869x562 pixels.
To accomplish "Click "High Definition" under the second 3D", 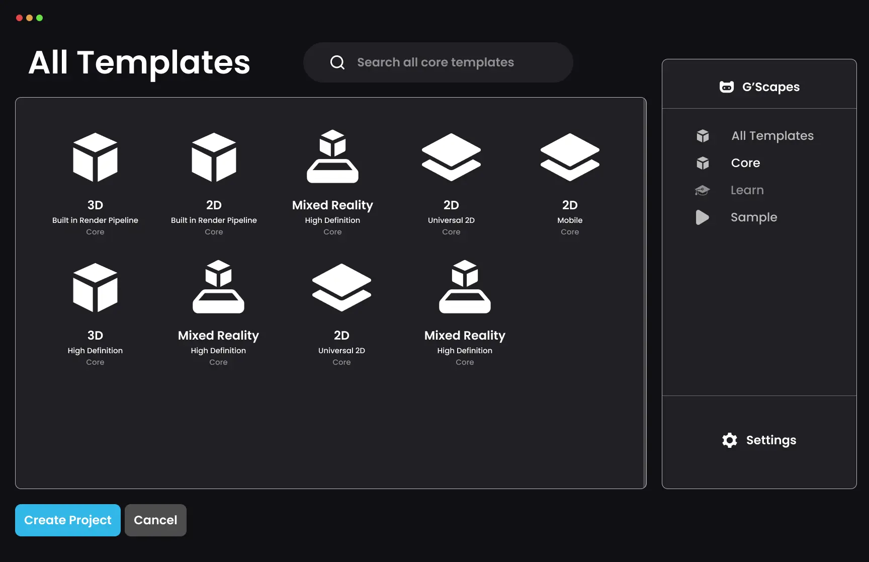I will pyautogui.click(x=95, y=351).
